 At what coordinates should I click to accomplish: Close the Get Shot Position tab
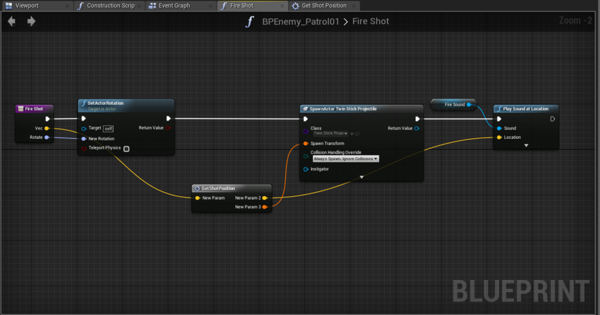coord(353,6)
